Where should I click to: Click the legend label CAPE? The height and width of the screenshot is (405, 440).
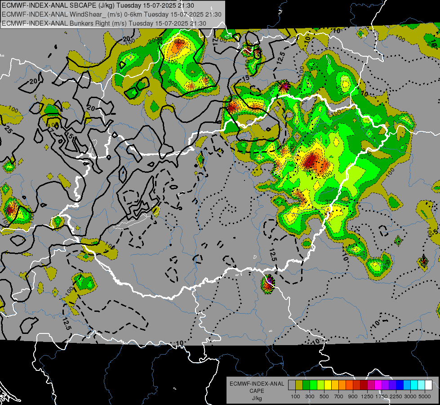tap(257, 391)
